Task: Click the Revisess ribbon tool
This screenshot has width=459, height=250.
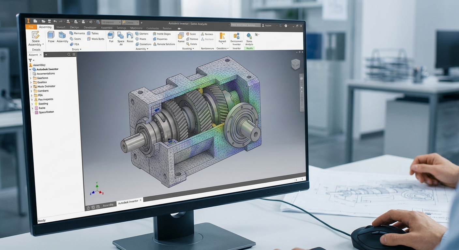Action: [x=207, y=34]
